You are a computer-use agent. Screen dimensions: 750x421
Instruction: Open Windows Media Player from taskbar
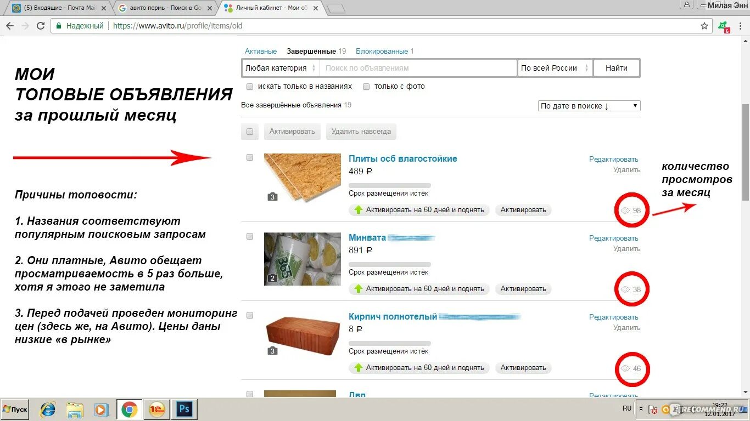tap(101, 409)
